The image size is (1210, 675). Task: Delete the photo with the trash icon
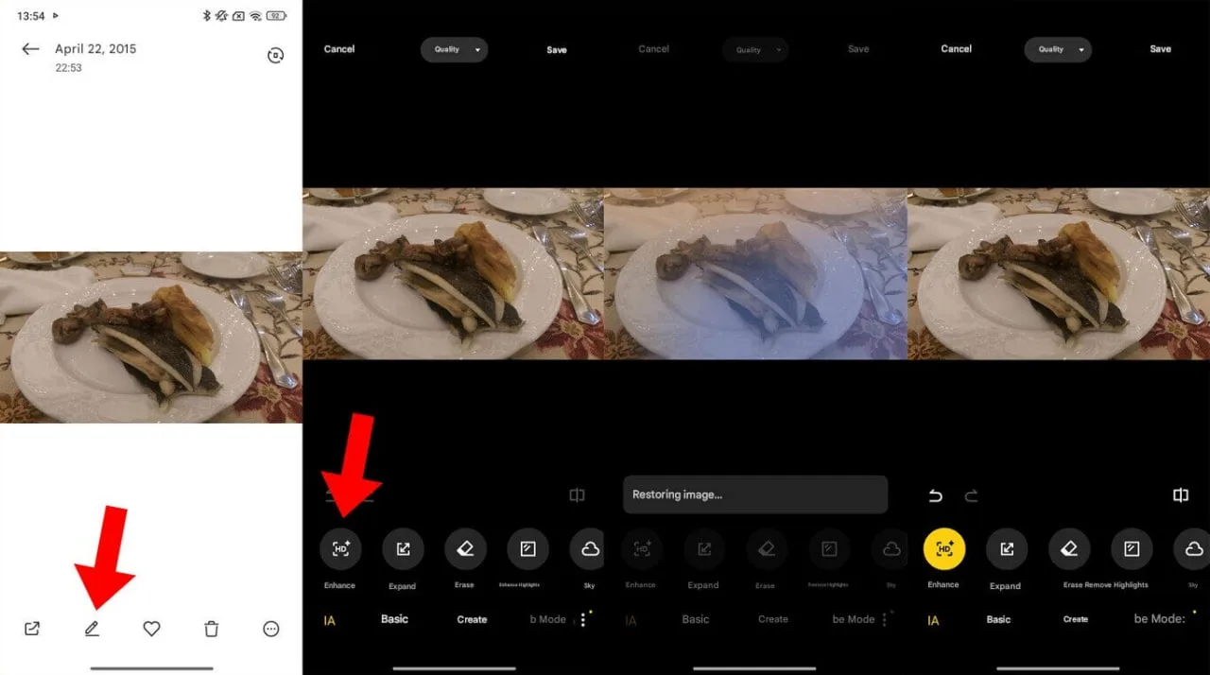pos(212,629)
